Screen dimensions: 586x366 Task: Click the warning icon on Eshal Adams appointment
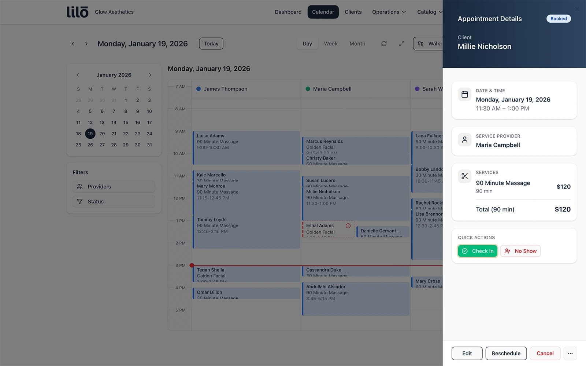(x=348, y=226)
